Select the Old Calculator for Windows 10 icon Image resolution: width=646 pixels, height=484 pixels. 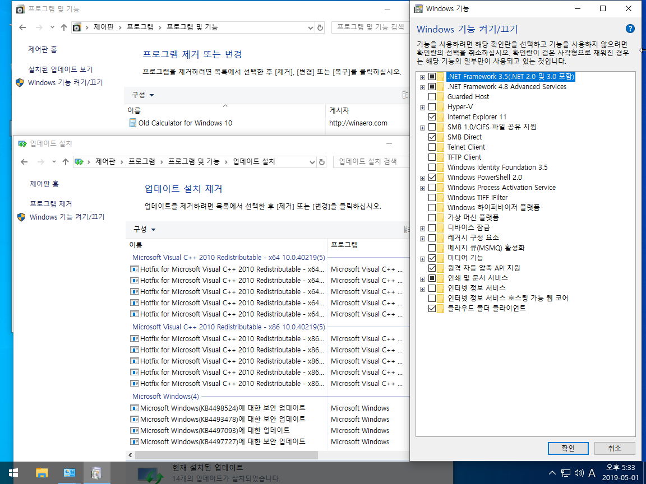click(133, 123)
